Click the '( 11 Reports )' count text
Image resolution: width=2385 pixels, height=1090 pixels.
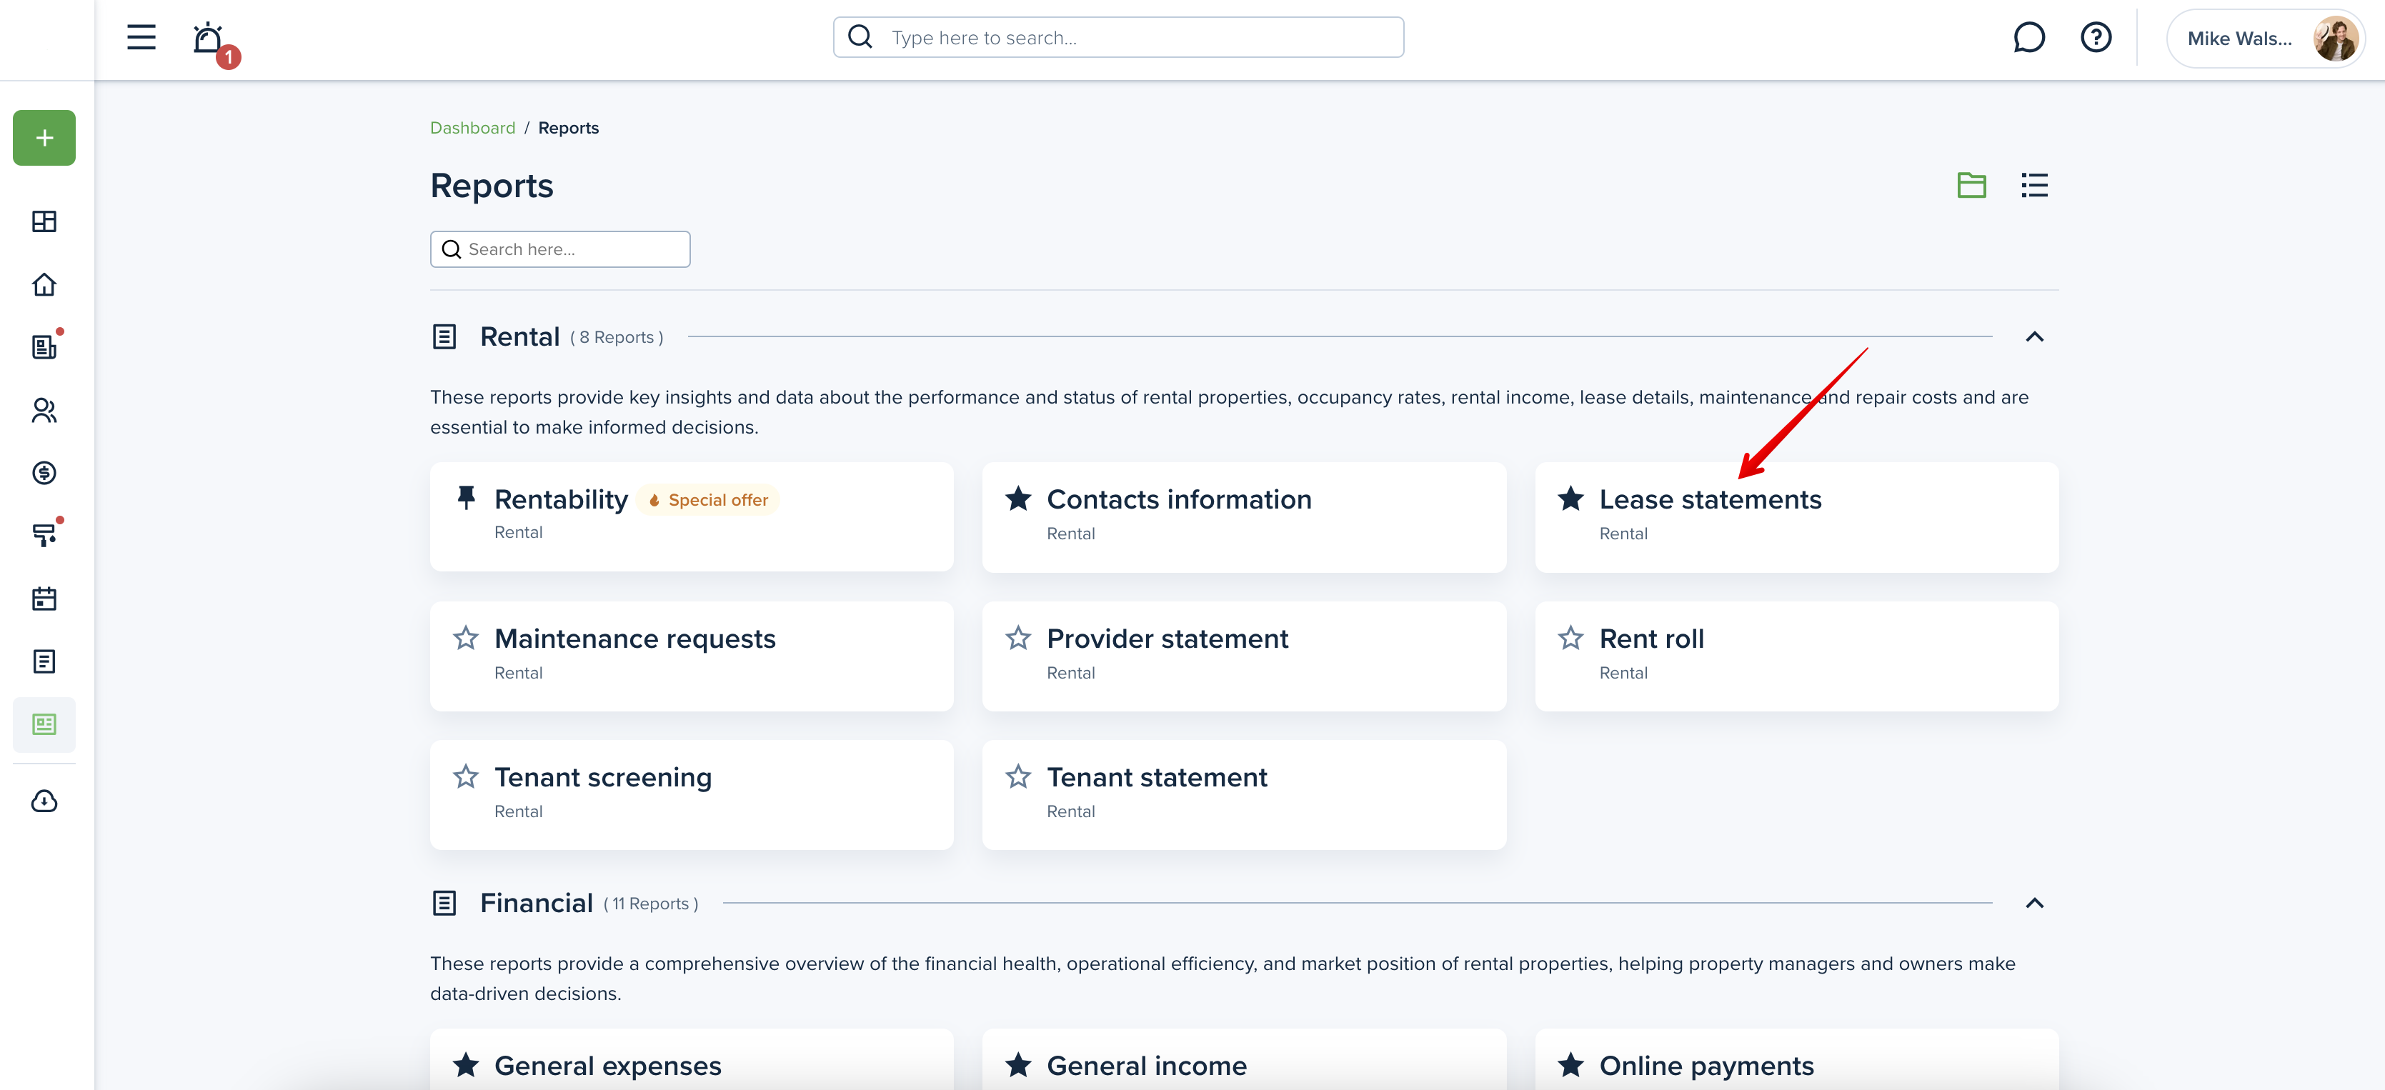point(651,904)
